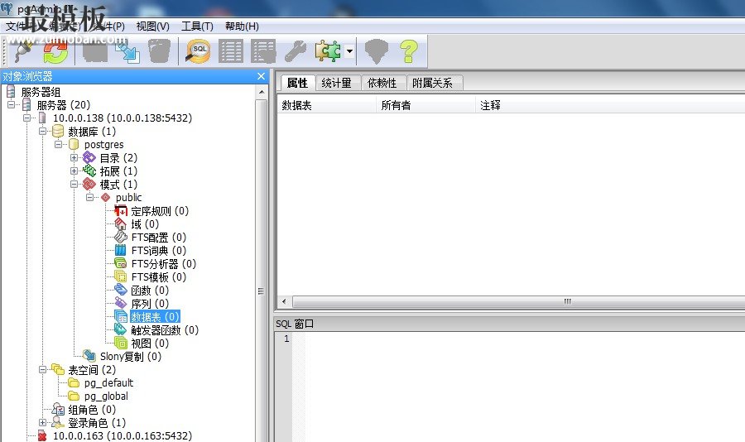Click the maintenance wrench icon
Viewport: 745px width, 442px height.
[296, 51]
